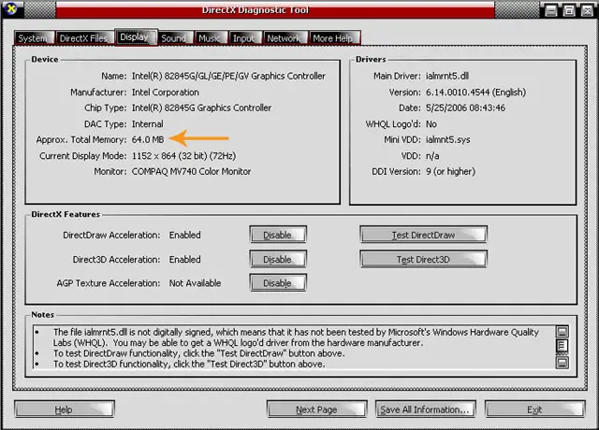This screenshot has height=430, width=599.
Task: Click the AGP Texture Acceleration label
Action: click(x=109, y=283)
